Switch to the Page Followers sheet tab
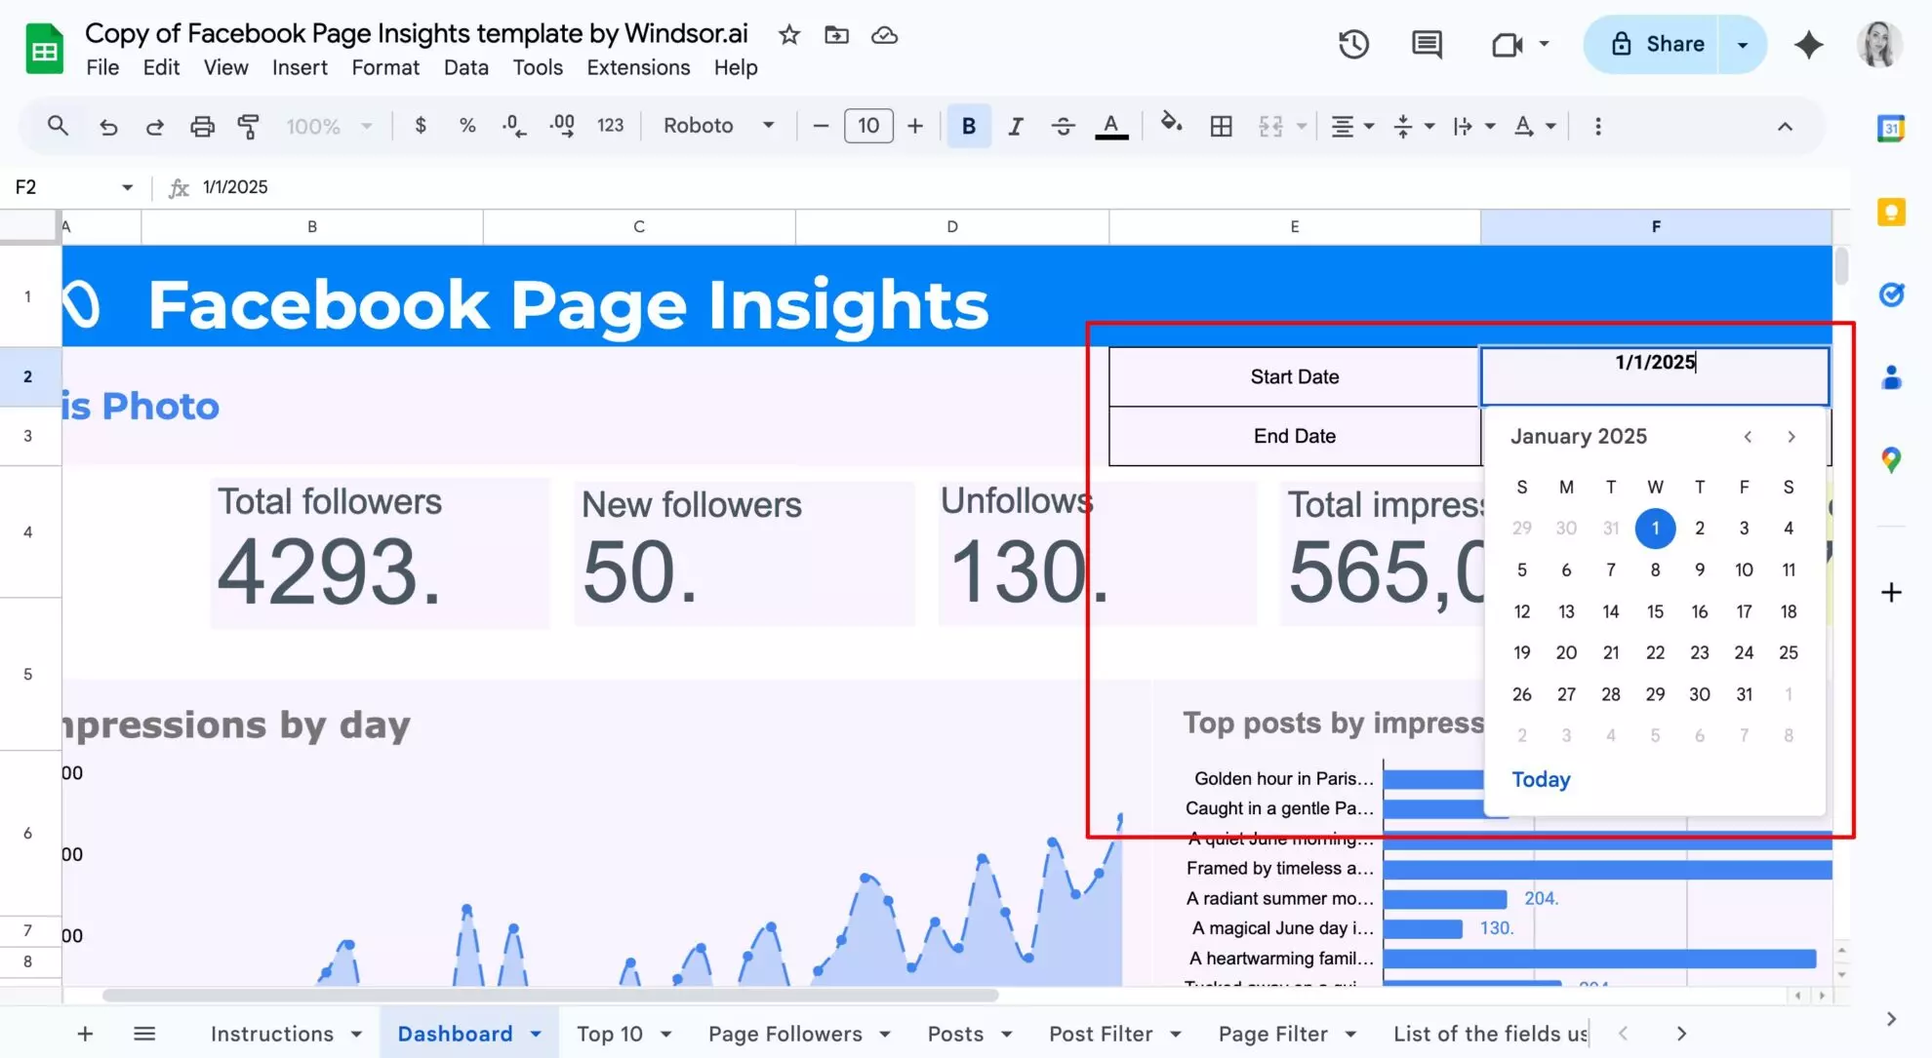1932x1058 pixels. click(x=785, y=1034)
